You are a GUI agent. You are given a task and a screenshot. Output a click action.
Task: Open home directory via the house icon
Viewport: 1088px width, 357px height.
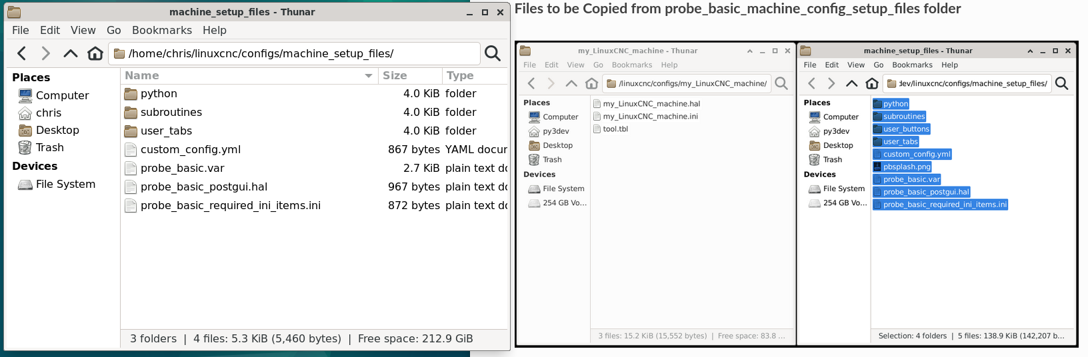(95, 53)
